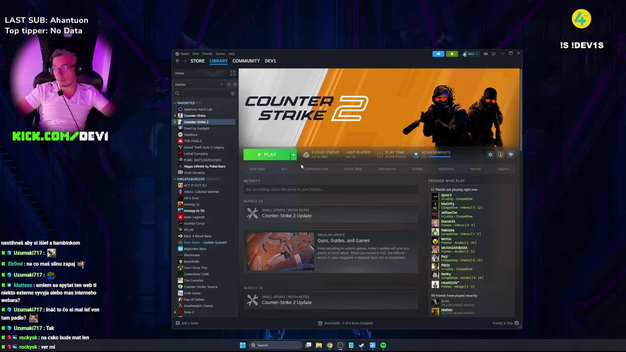The image size is (626, 352).
Task: Switch to collections grid view icon
Action: [233, 73]
